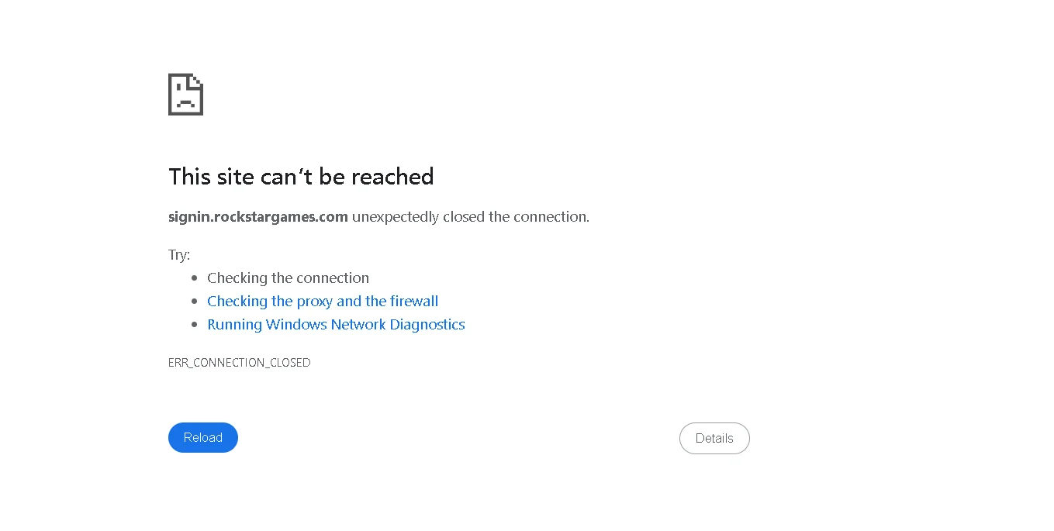The width and height of the screenshot is (1054, 531).
Task: Run Windows Network Diagnostics link
Action: coord(336,325)
